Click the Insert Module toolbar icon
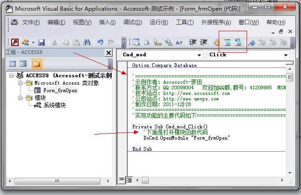 [x=26, y=42]
